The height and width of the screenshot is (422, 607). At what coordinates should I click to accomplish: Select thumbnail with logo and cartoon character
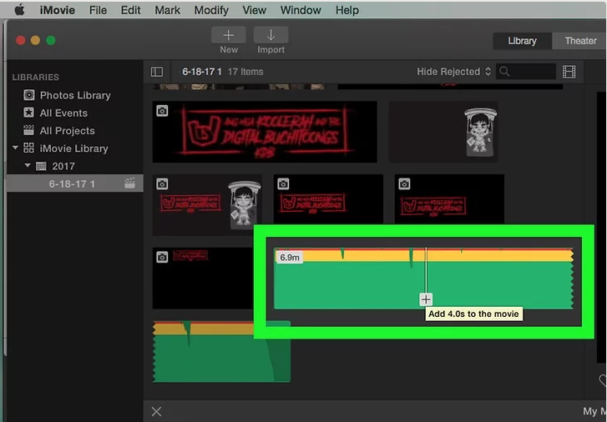point(207,204)
